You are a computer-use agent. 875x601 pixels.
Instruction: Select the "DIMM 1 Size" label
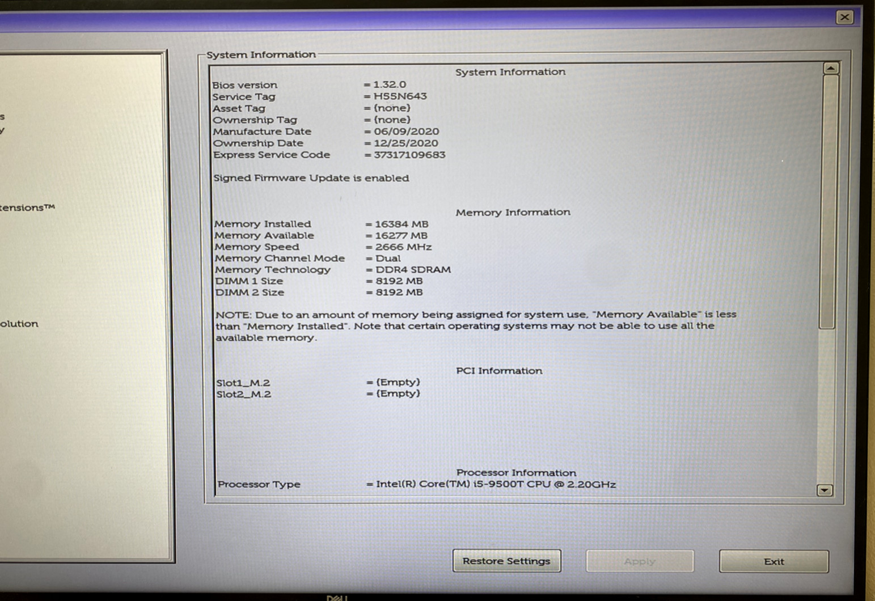click(249, 281)
